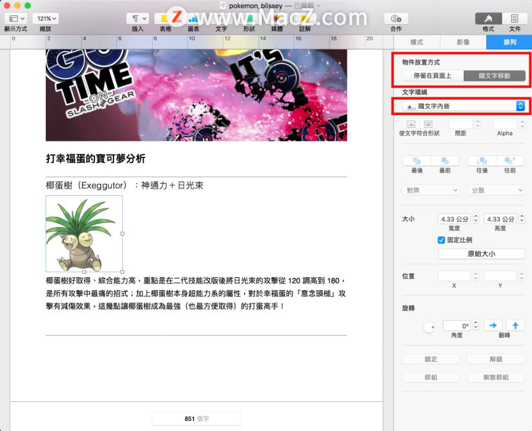
Task: Send object to back with 最後
Action: (x=417, y=160)
